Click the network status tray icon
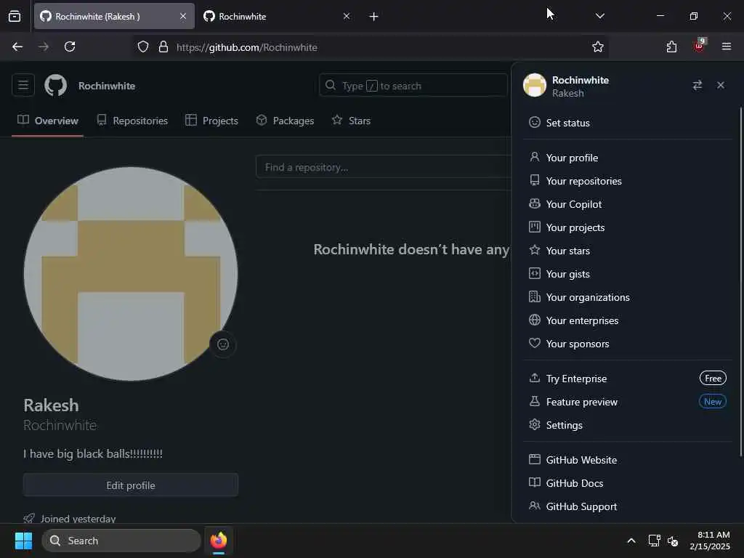This screenshot has width=744, height=558. [x=655, y=541]
